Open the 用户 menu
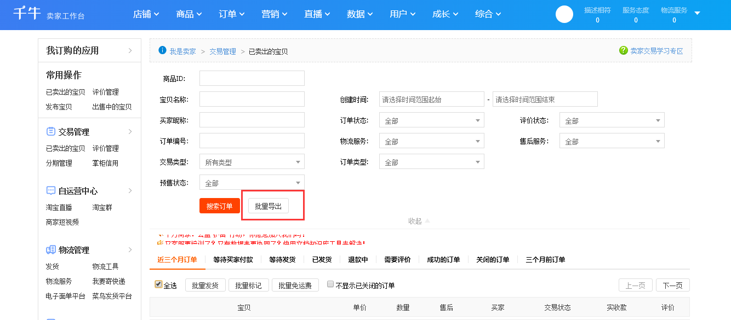The image size is (731, 320). point(403,14)
